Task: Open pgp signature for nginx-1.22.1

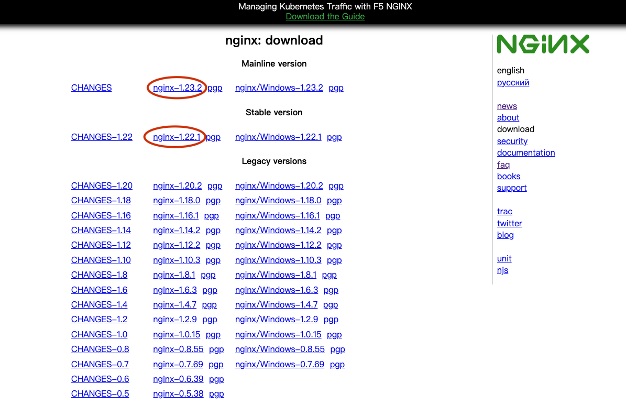Action: [x=213, y=137]
